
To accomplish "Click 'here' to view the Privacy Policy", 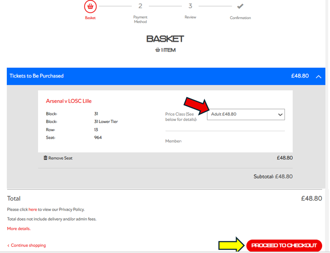I will [33, 209].
